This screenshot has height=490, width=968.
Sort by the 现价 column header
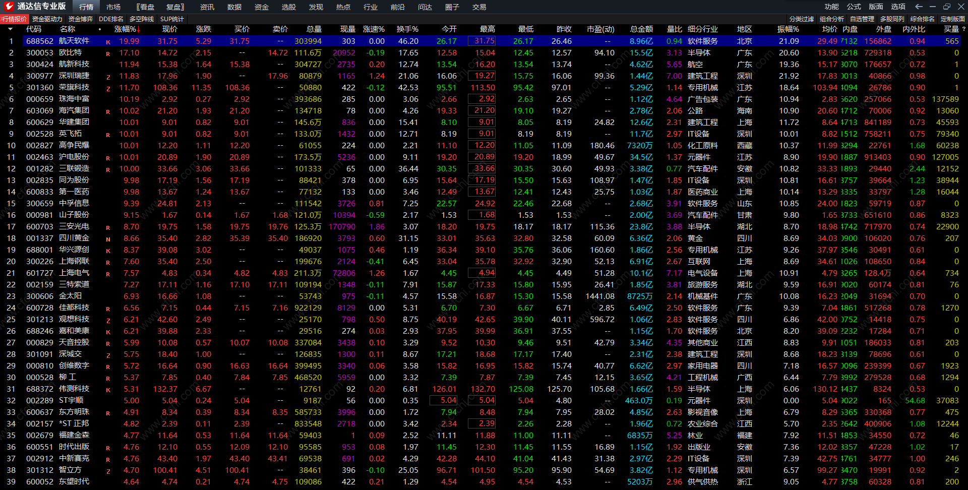coord(169,29)
